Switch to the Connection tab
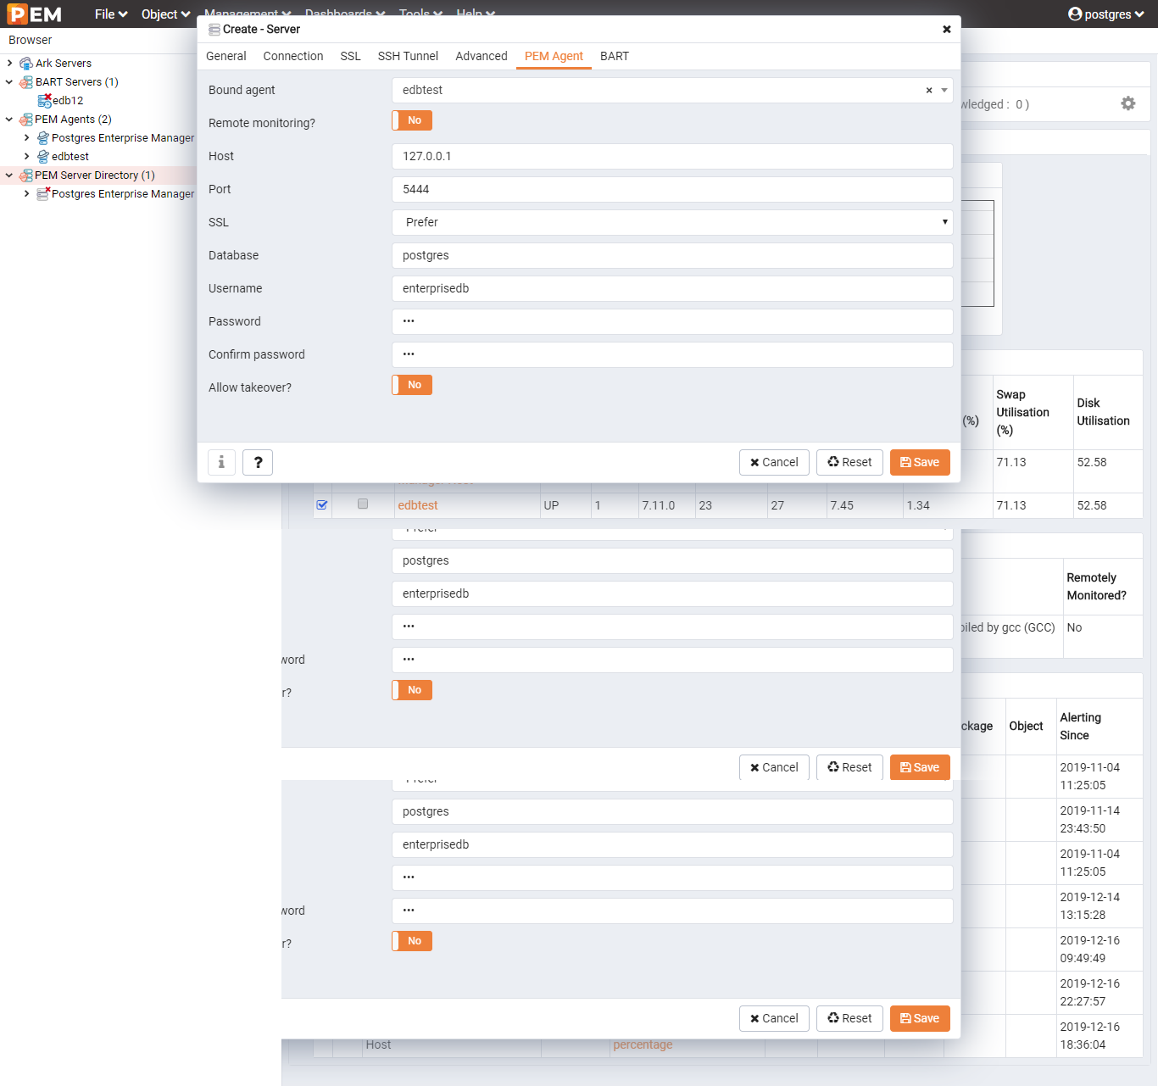The height and width of the screenshot is (1086, 1158). pyautogui.click(x=293, y=56)
